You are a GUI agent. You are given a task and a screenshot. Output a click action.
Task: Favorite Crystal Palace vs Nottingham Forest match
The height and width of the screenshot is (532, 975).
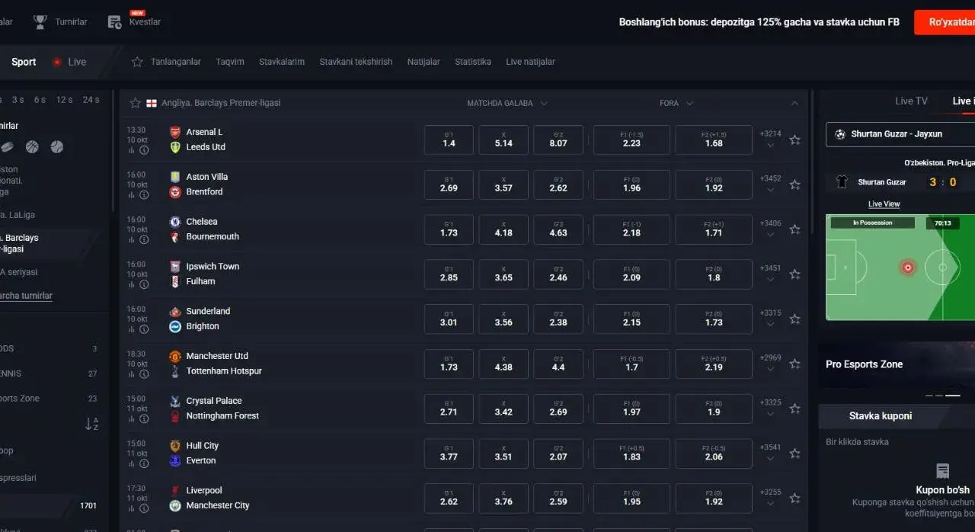pos(794,409)
